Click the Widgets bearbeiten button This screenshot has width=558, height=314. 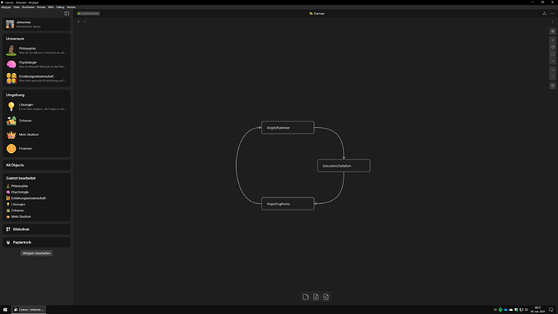click(36, 253)
